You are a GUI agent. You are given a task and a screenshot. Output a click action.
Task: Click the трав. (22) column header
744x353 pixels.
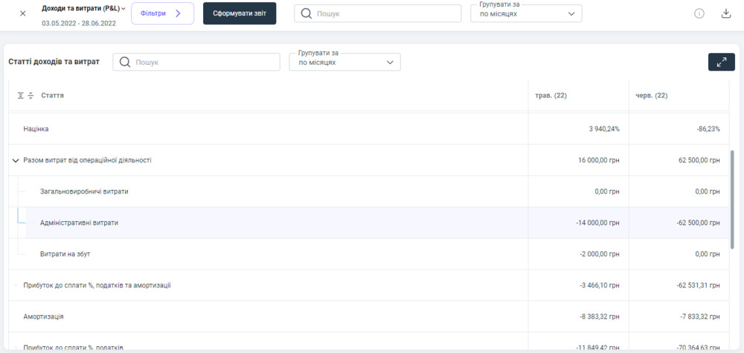[x=551, y=96]
